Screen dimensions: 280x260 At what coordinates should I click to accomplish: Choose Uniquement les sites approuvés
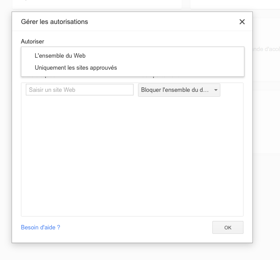click(x=76, y=68)
